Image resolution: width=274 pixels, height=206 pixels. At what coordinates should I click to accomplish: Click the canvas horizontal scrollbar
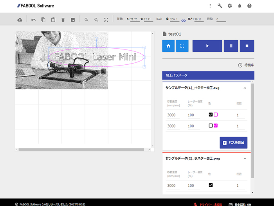(x=81, y=150)
